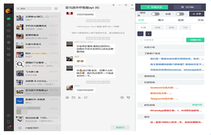Click the scissors screenshot tool
The height and width of the screenshot is (135, 211).
click(79, 97)
